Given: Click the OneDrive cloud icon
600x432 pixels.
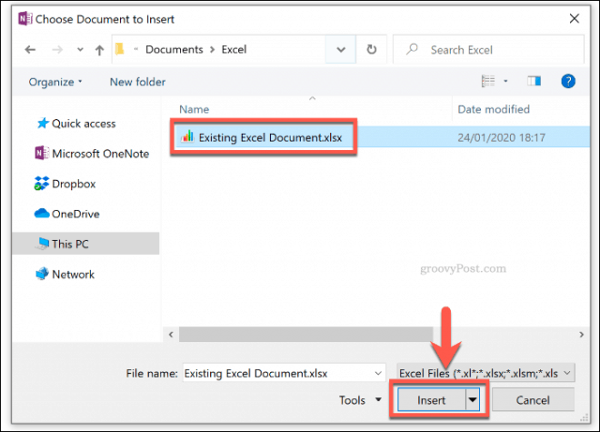Looking at the screenshot, I should click(41, 213).
